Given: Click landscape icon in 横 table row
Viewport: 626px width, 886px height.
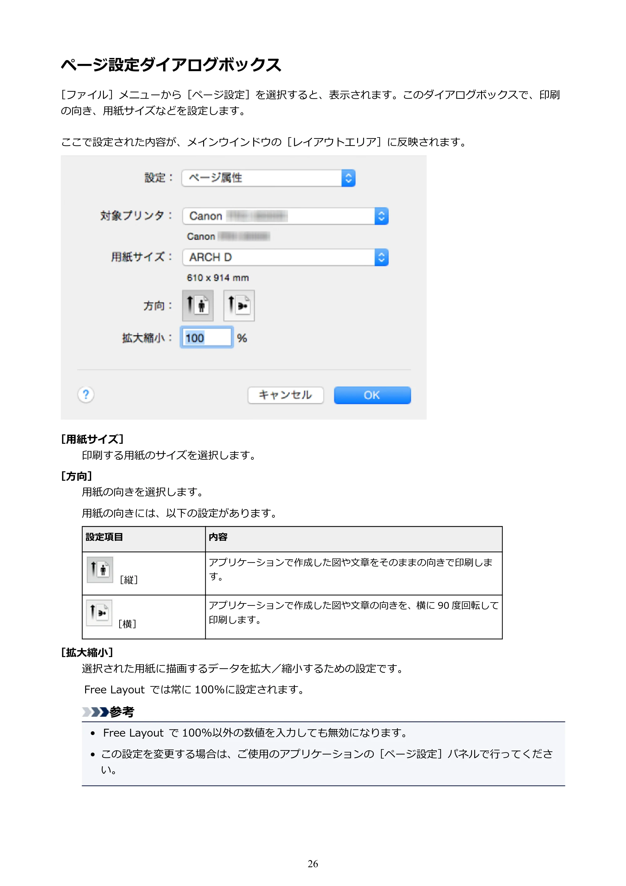Looking at the screenshot, I should click(99, 612).
